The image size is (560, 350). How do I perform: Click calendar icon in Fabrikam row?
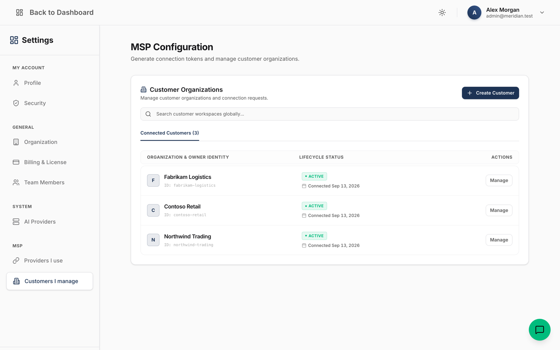304,186
